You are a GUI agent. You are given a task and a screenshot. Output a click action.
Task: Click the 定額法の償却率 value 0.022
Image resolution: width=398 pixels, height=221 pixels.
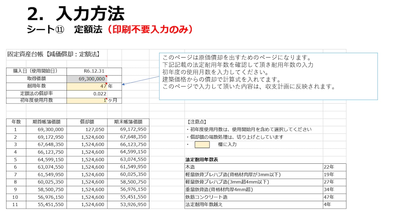pos(87,94)
